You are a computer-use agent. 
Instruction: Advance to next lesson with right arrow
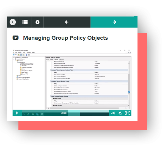point(114,22)
